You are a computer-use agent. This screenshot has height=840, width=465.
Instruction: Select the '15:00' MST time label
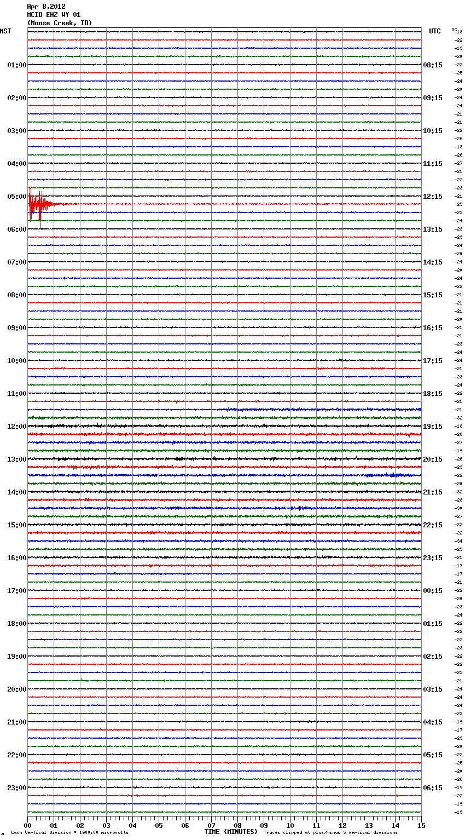17,525
